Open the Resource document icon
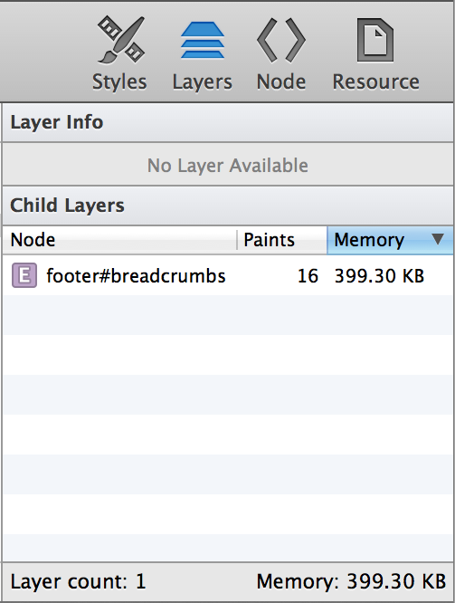455x603 pixels. coord(375,40)
